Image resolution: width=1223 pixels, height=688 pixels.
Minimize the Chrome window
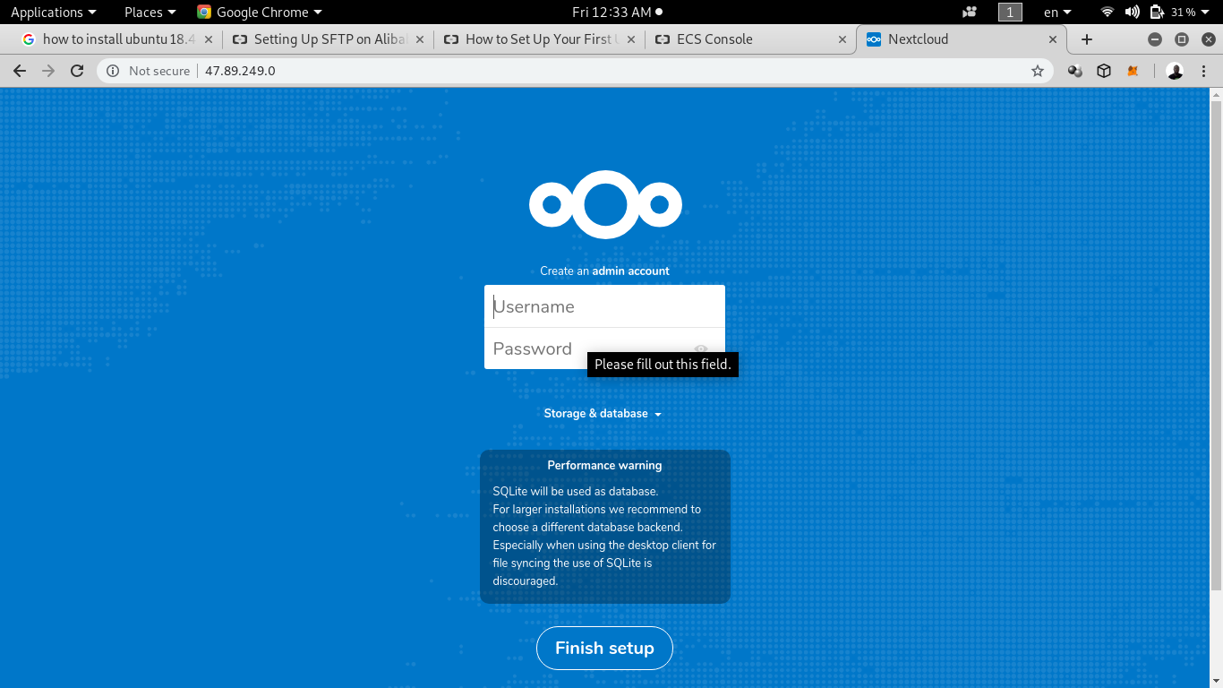pyautogui.click(x=1155, y=39)
